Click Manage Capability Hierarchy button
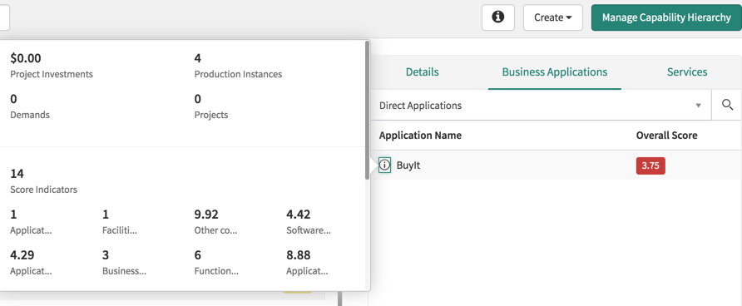The image size is (742, 306). [666, 17]
